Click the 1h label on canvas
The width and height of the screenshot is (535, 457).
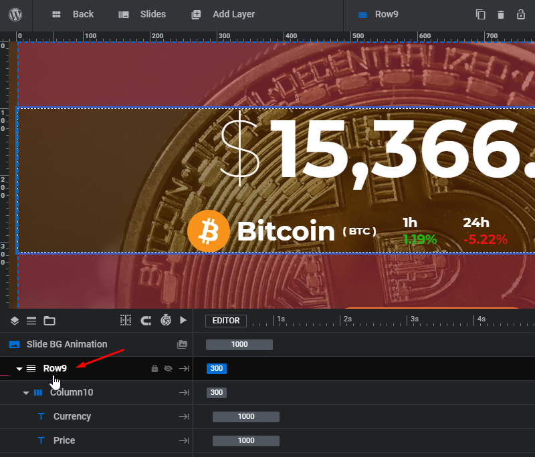point(410,223)
